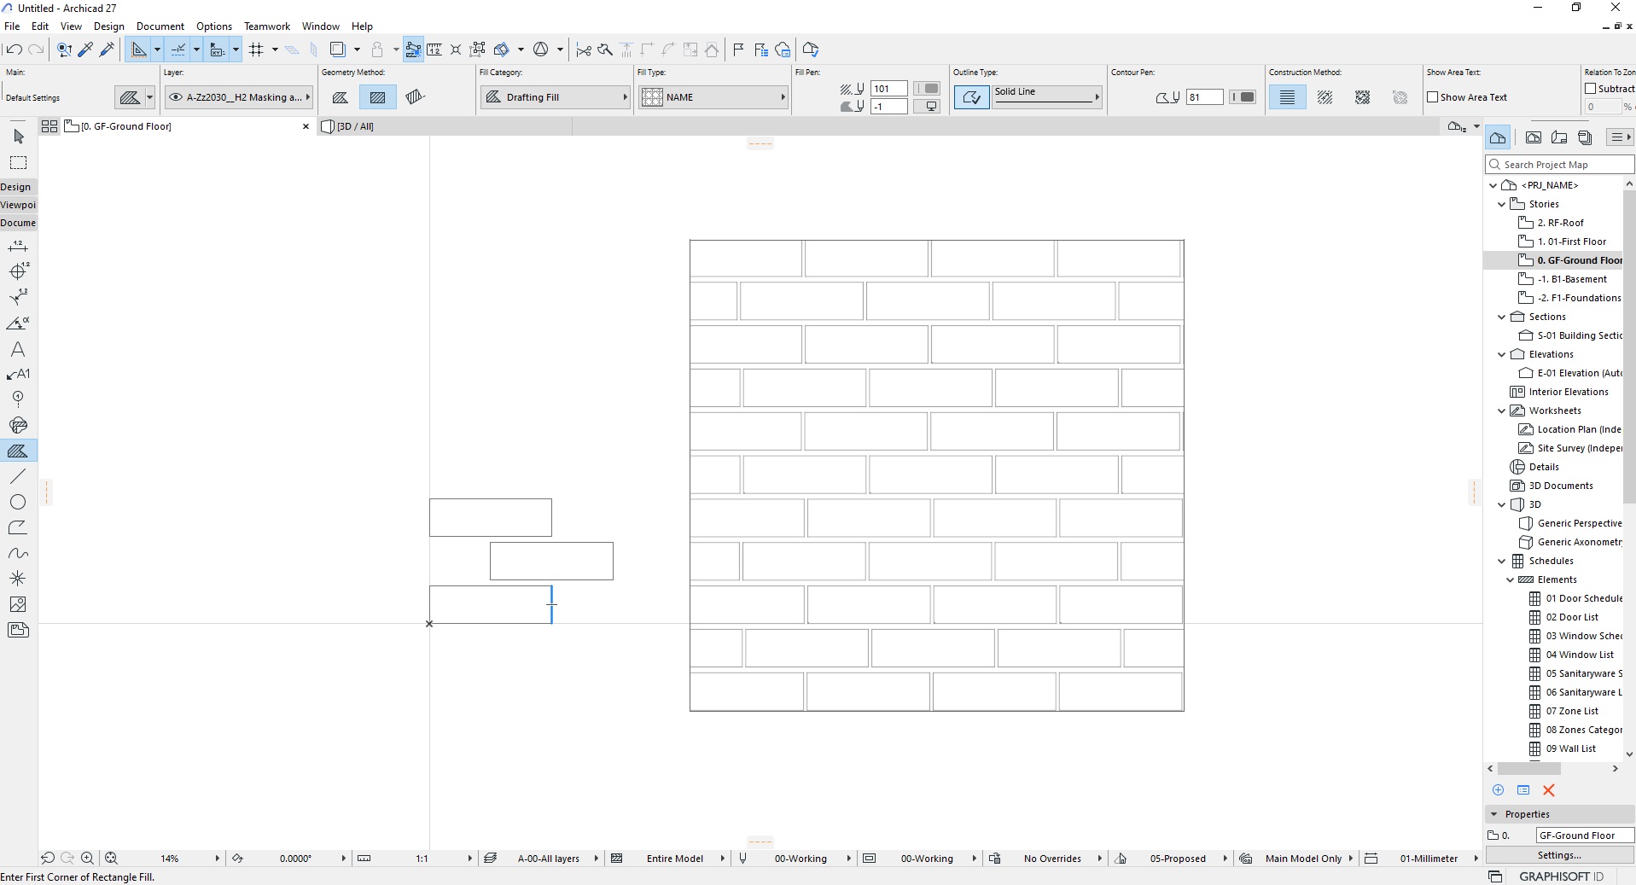Toggle visibility eye on A-Zz2030 layer
Screen dimensions: 1636x885
[174, 96]
